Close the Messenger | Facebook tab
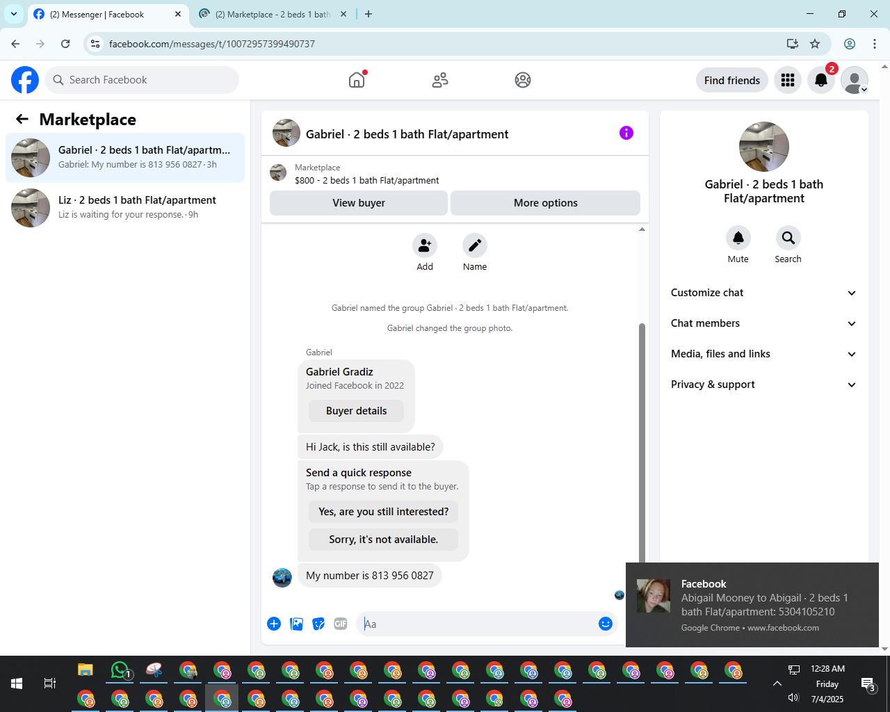890x712 pixels. pos(178,14)
